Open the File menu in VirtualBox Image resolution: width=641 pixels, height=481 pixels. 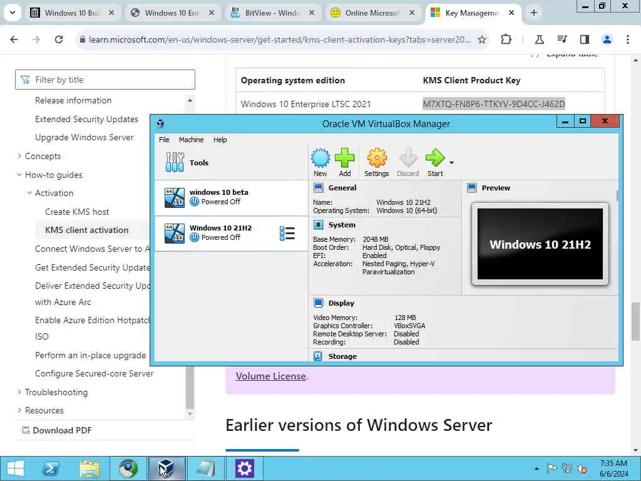164,140
